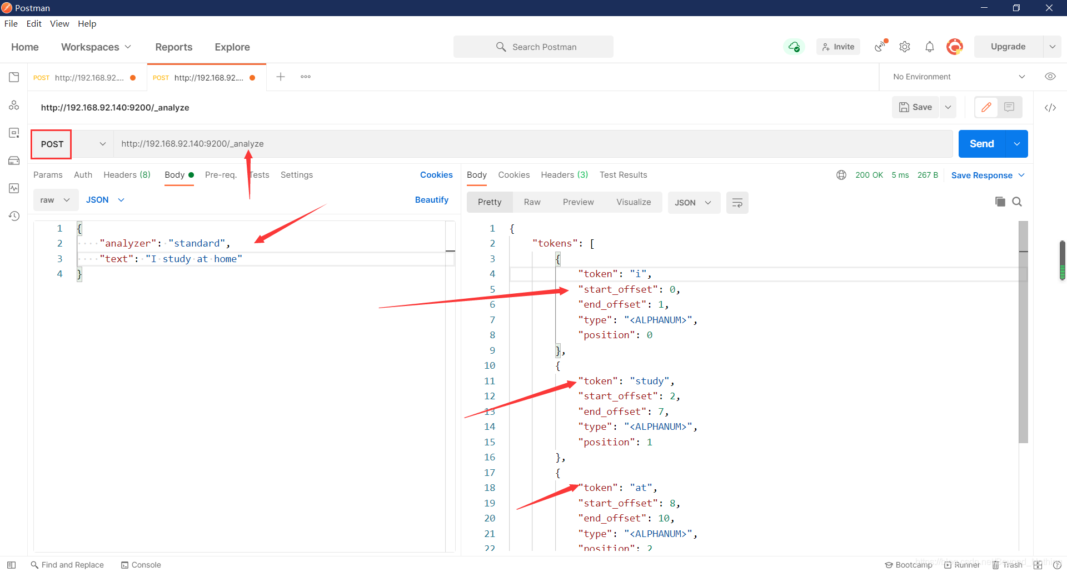
Task: Open the satellite capture requests icon
Action: 881,47
